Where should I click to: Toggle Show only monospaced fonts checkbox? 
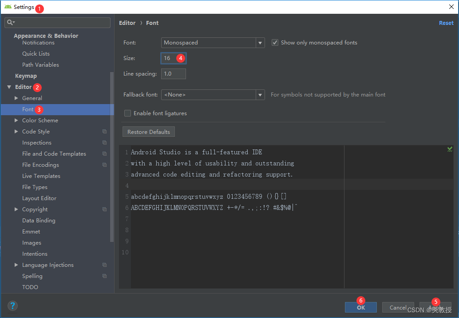(275, 43)
